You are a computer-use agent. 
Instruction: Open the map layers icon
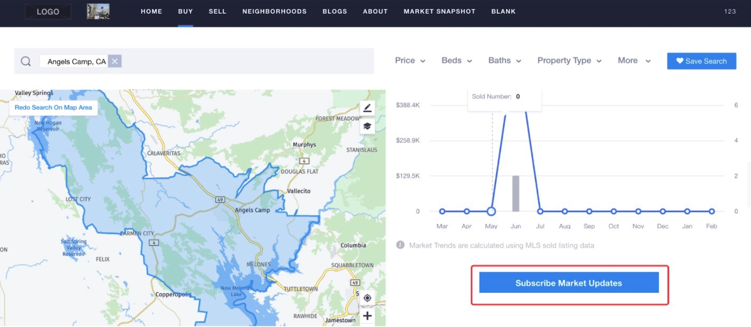coord(367,126)
